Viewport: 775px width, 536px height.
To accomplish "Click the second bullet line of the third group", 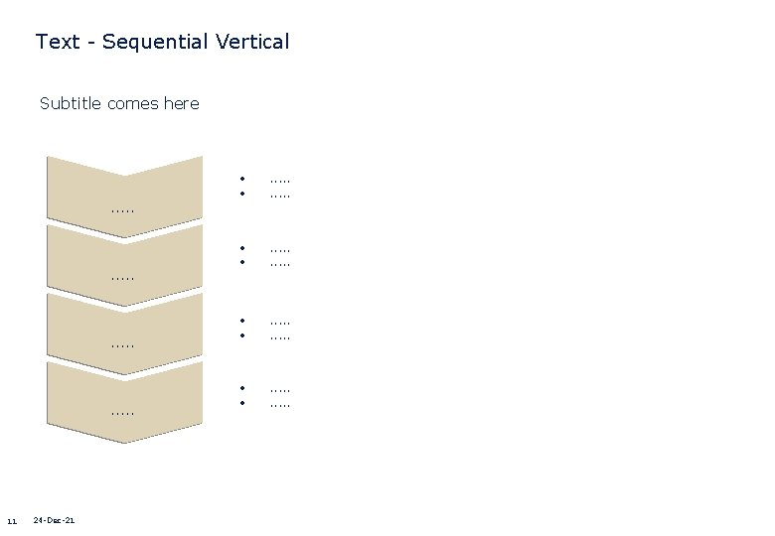I will point(280,335).
